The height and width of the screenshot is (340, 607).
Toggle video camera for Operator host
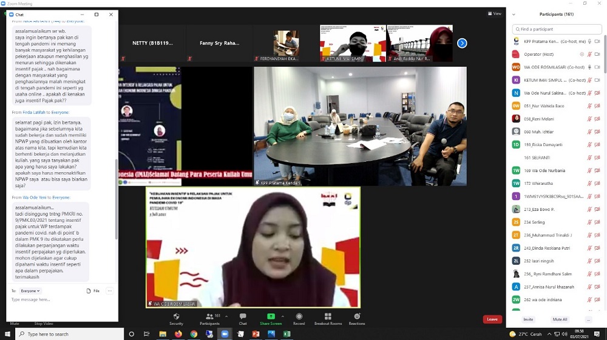tap(597, 54)
